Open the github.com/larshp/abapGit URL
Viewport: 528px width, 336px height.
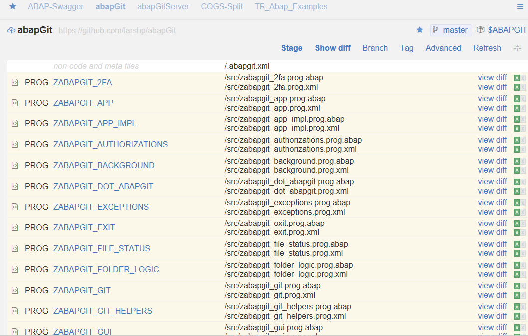point(117,30)
